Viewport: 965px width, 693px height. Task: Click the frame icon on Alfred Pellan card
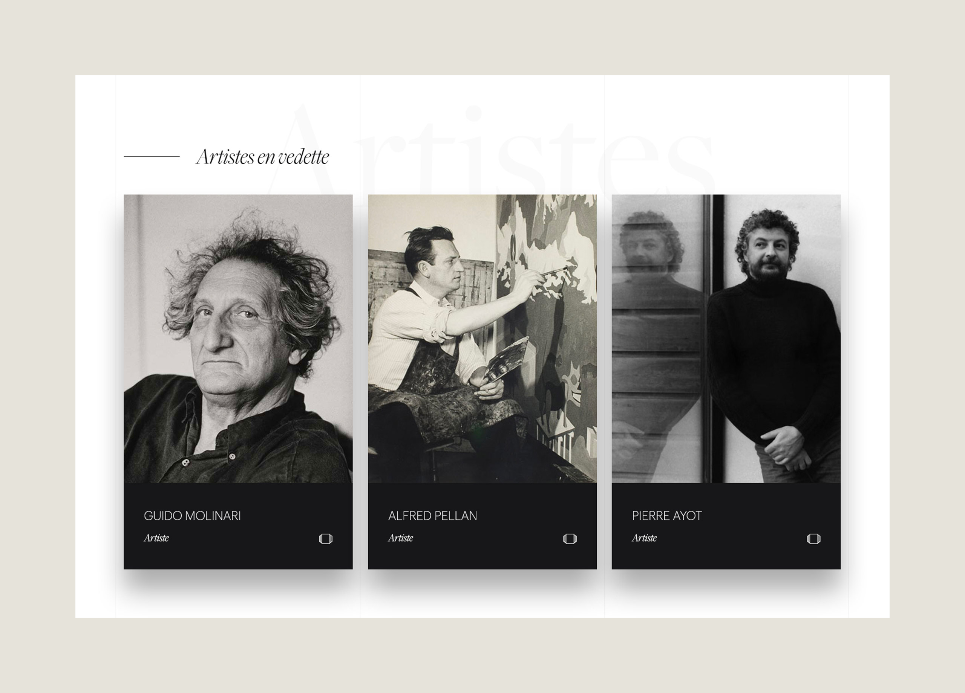pos(570,539)
